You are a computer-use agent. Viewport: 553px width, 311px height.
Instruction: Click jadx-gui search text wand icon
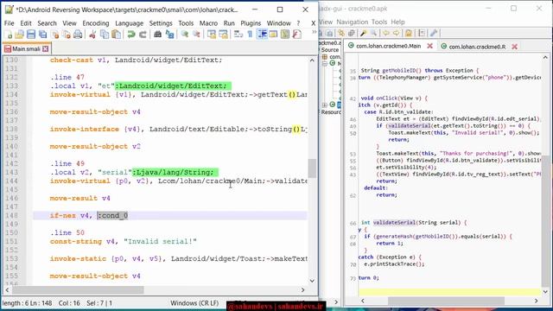tap(363, 33)
